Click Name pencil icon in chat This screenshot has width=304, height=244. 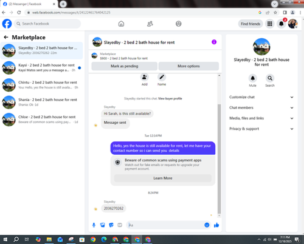point(162,77)
